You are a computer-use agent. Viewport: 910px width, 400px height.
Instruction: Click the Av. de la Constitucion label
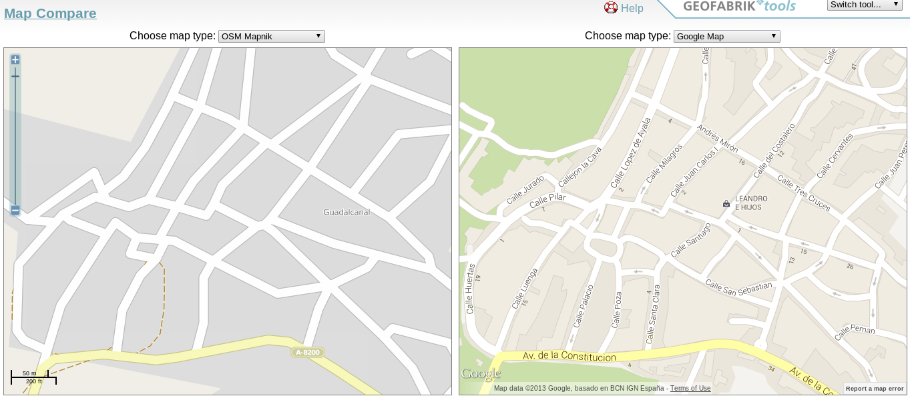click(x=570, y=357)
